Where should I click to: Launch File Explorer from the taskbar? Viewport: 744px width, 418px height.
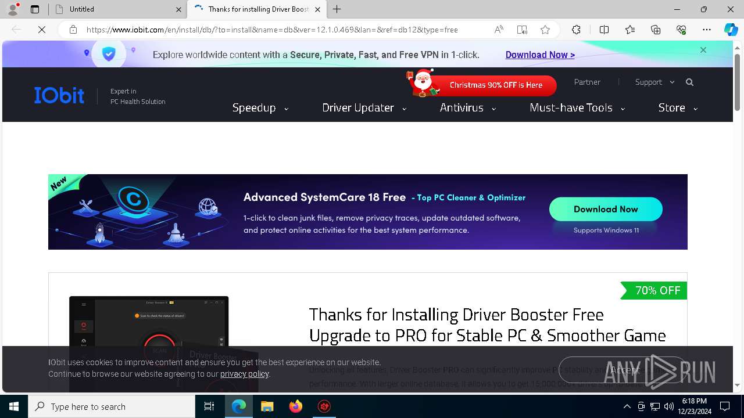[x=267, y=406]
